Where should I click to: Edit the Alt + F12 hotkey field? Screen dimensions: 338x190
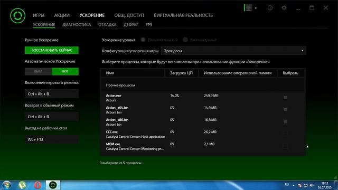[x=52, y=139]
